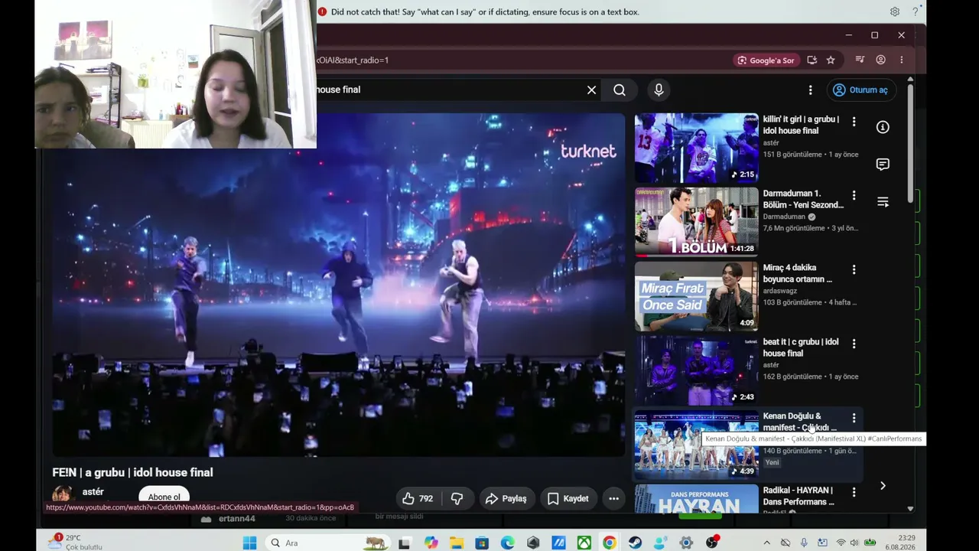Open Miraç Fırat Once Said thumbnail
This screenshot has height=551, width=979.
(696, 296)
